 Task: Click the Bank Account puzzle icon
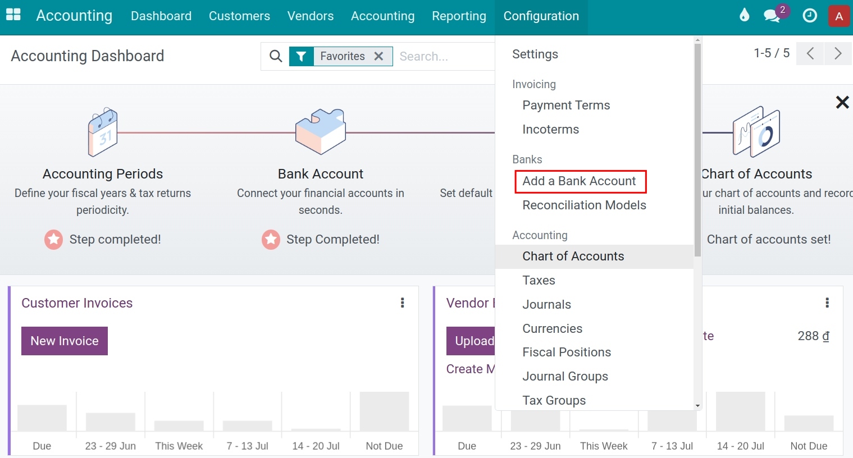tap(321, 132)
